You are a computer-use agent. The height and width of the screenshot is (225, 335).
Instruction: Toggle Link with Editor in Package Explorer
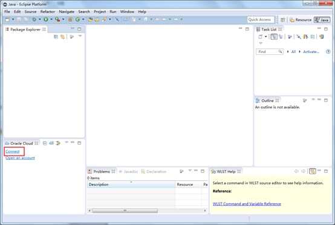[x=62, y=37]
